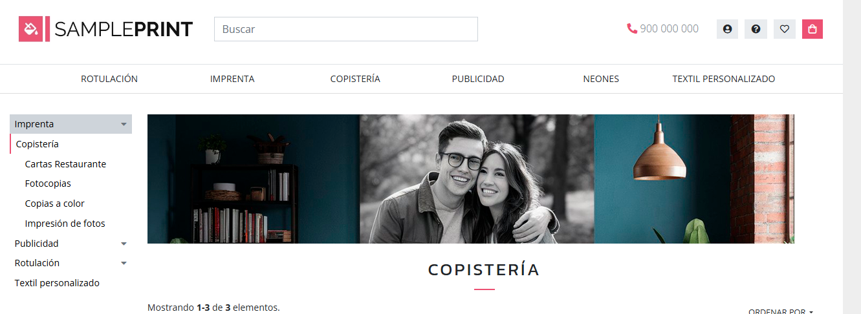Image resolution: width=861 pixels, height=314 pixels.
Task: Open the Ordenar por dropdown
Action: coord(781,311)
